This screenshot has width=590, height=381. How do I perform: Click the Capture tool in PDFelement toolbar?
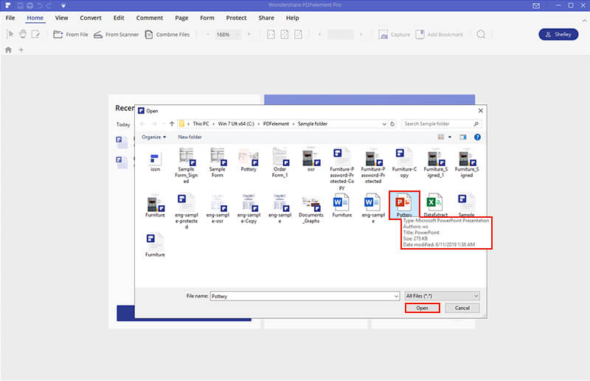point(395,34)
